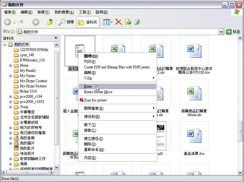Expand the pcw2008_v1852 folder node
Viewport: 244px width, 182px height.
click(x=10, y=102)
